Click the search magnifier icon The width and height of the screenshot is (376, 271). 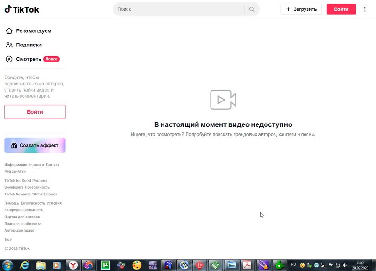pyautogui.click(x=251, y=9)
